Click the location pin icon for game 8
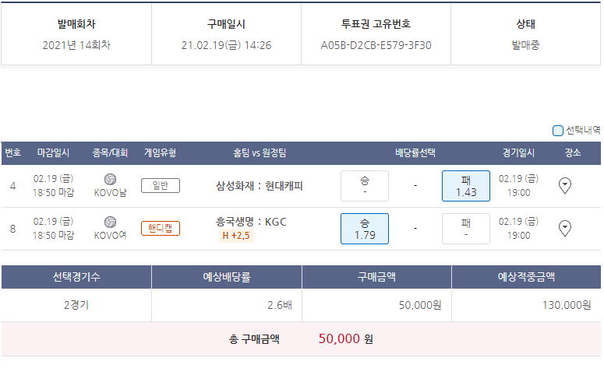This screenshot has height=382, width=604. pos(566,228)
